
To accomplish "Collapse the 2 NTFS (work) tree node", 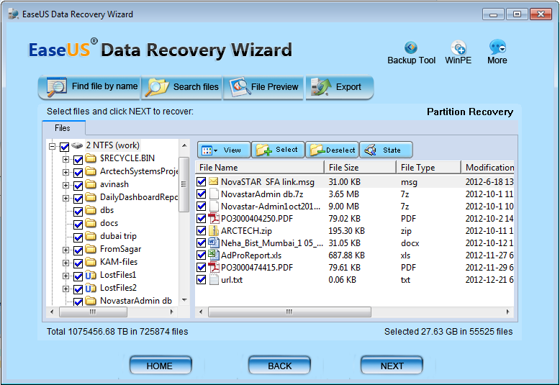I will (x=52, y=146).
